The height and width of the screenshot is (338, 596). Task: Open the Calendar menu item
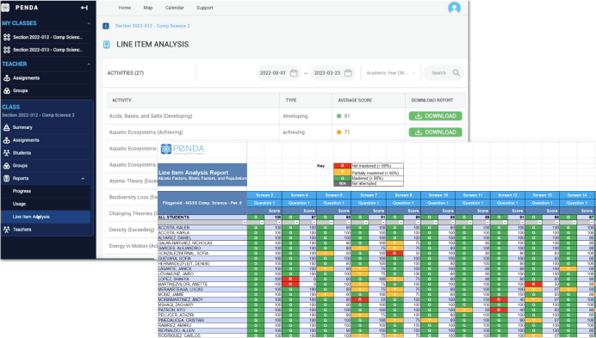(175, 8)
